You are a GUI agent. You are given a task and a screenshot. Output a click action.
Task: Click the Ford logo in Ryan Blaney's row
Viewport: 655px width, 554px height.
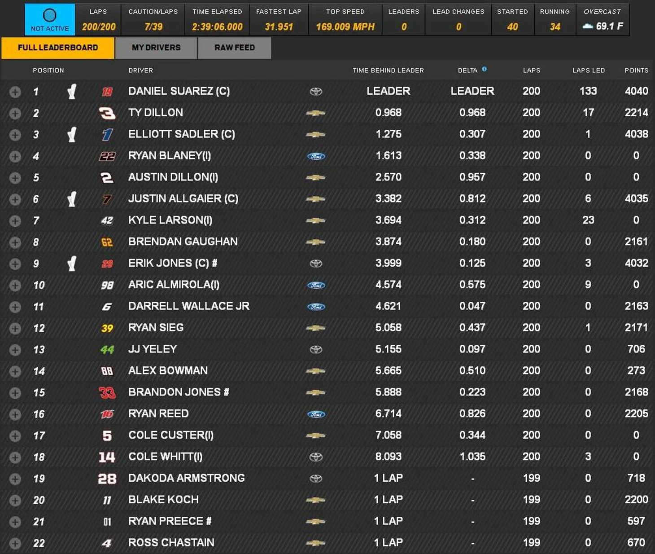(316, 156)
